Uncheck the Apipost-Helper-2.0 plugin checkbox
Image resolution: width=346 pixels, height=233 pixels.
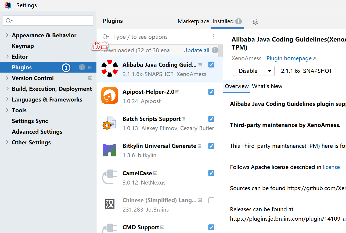coord(211,92)
